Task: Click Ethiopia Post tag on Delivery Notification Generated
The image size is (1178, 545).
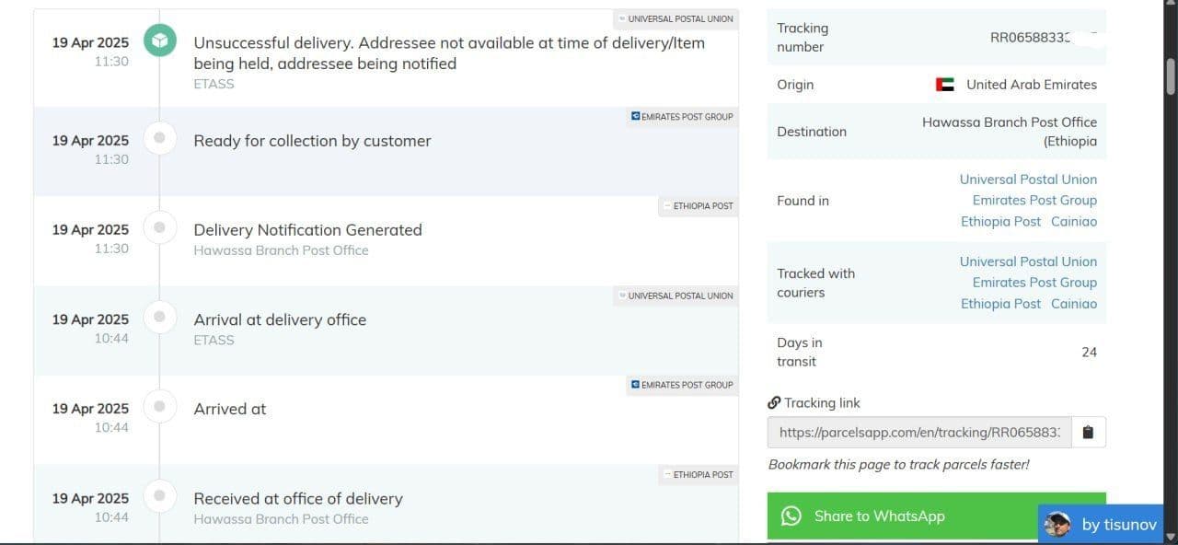Action: pyautogui.click(x=698, y=206)
